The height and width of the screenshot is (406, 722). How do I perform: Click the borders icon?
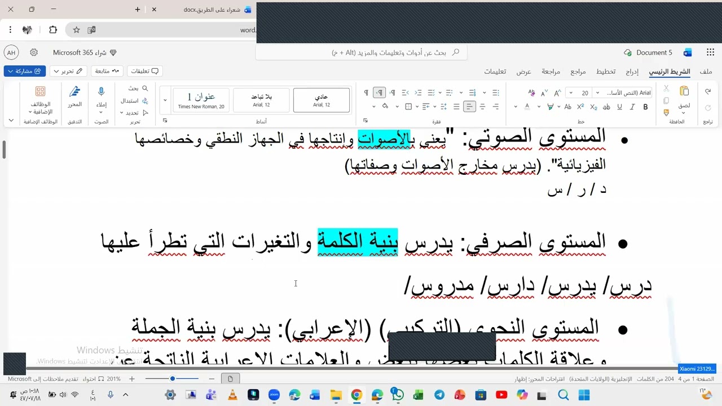pos(408,107)
